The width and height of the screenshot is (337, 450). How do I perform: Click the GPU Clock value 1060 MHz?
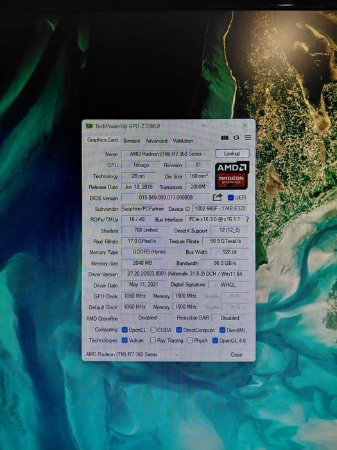click(135, 296)
